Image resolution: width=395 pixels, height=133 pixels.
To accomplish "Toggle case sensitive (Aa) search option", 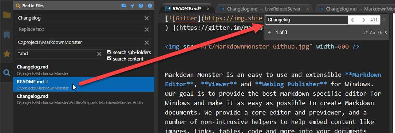I will point(372,33).
